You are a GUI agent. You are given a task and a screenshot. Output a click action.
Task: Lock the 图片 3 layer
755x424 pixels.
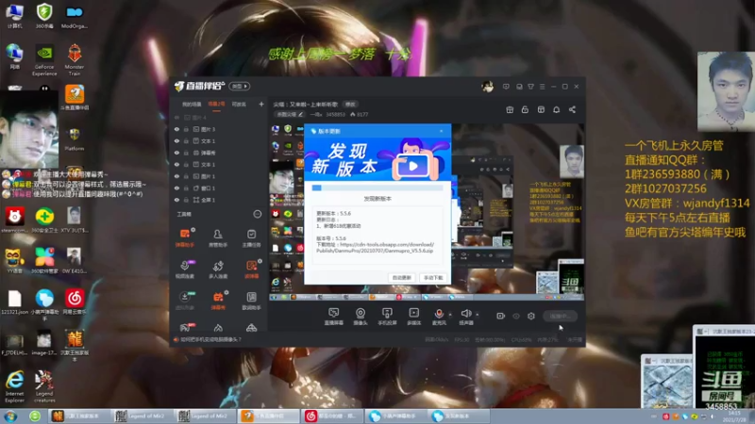click(186, 129)
